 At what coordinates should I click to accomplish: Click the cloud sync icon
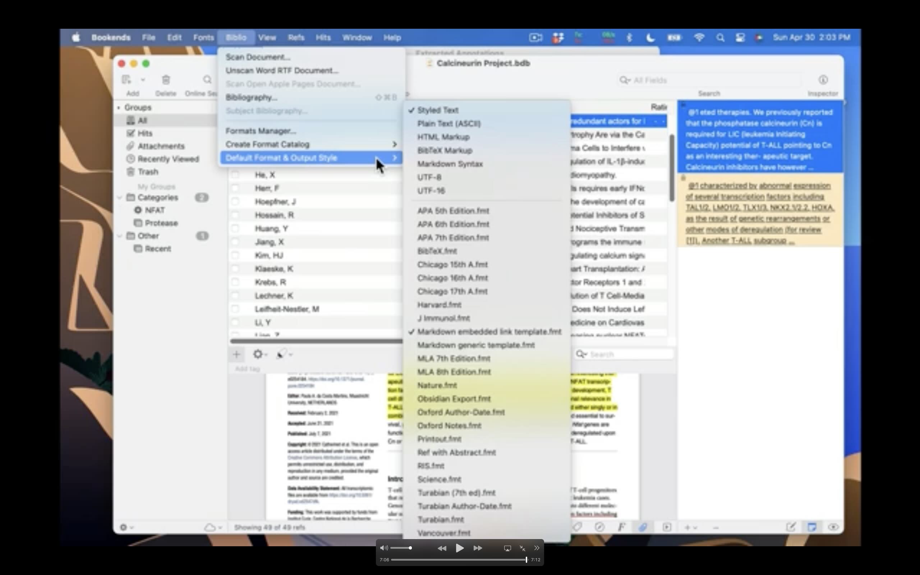(x=213, y=528)
